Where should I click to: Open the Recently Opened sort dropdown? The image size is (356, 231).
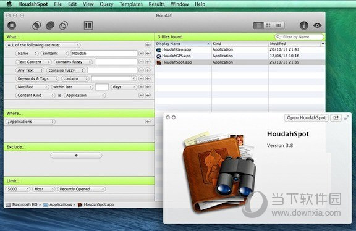[82, 189]
